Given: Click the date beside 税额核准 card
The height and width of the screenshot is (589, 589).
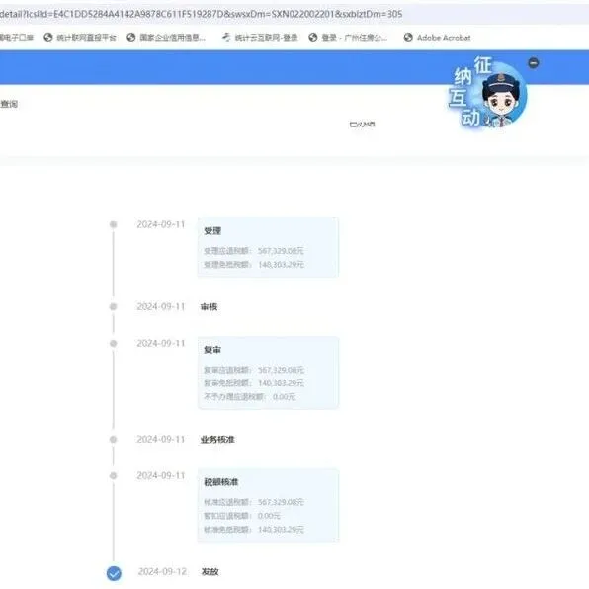Looking at the screenshot, I should point(161,476).
